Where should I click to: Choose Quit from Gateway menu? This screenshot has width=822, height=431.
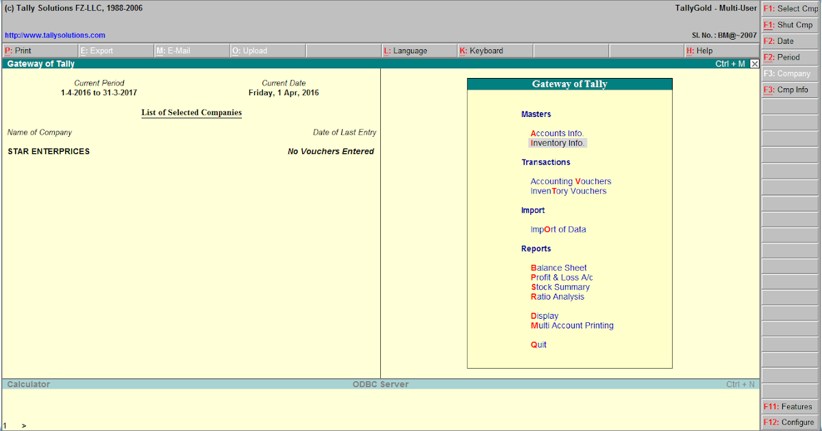coord(538,344)
